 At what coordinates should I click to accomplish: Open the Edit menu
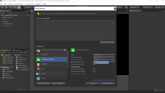pyautogui.click(x=5, y=4)
